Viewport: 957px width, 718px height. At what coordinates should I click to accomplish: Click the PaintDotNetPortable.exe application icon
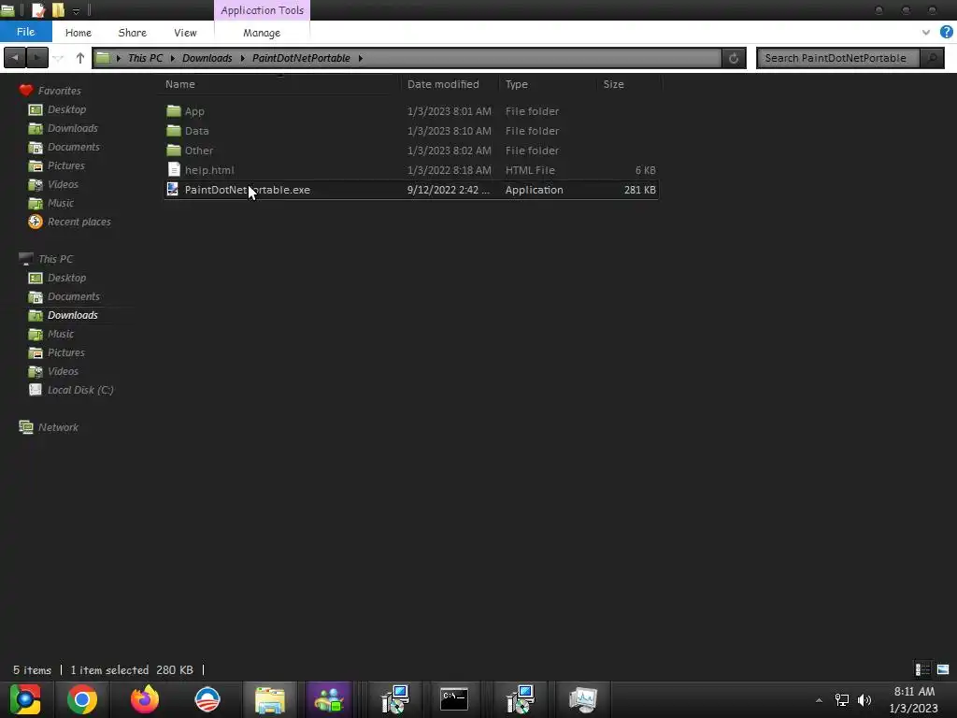(x=173, y=189)
